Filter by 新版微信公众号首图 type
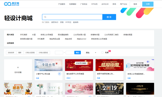Image resolution: width=162 pixels, height=97 pixels. [99, 39]
